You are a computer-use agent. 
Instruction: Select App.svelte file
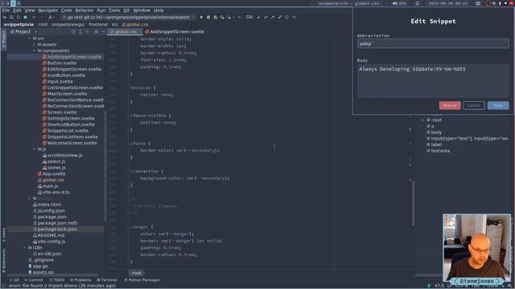[x=51, y=174]
